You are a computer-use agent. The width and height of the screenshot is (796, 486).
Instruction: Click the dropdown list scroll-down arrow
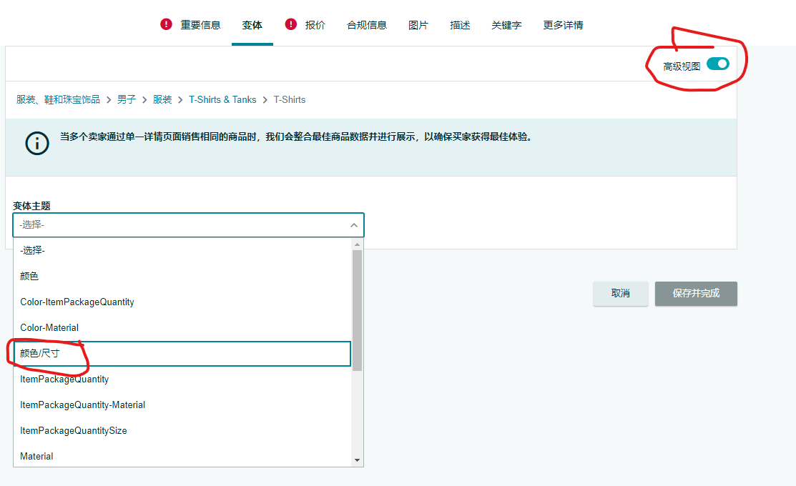[x=358, y=460]
